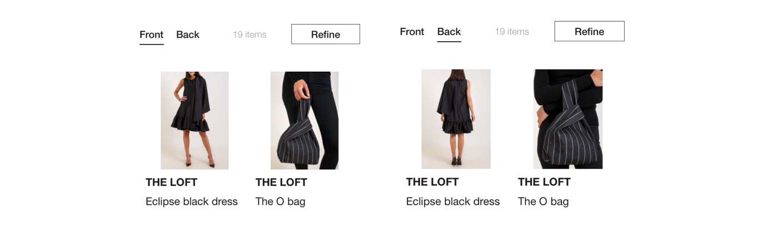Click THE LOFT brand under the hand-held bag photo
Viewport: 763px width, 237px height.
click(281, 182)
